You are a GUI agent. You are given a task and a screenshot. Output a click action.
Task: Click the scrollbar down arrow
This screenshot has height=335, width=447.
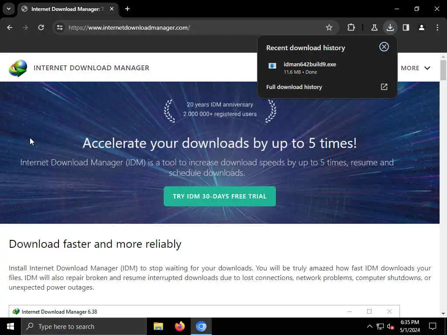click(x=443, y=314)
